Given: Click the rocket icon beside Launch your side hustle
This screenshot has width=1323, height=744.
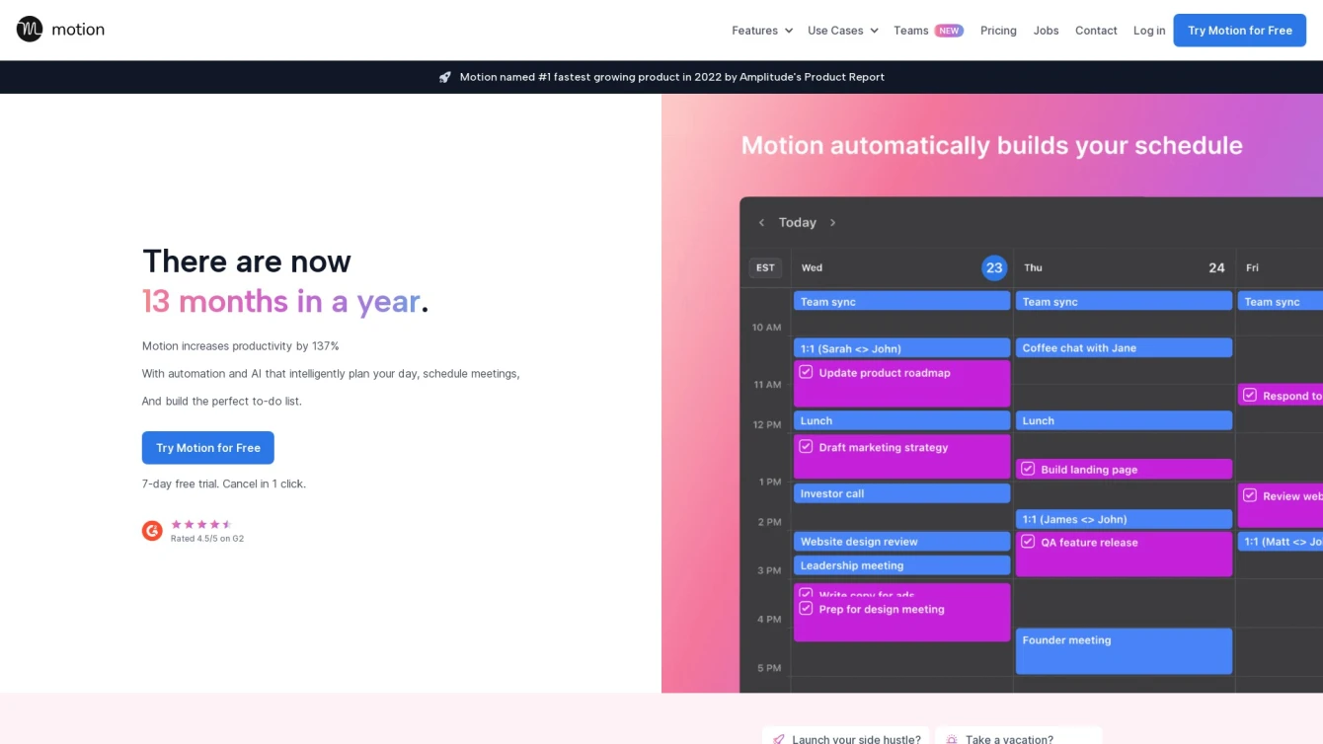Looking at the screenshot, I should 779,739.
